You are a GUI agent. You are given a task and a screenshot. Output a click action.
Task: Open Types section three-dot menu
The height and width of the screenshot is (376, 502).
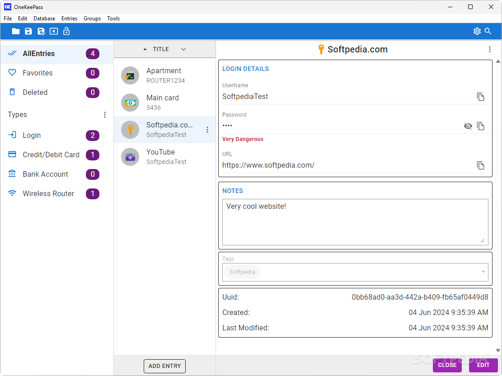105,115
